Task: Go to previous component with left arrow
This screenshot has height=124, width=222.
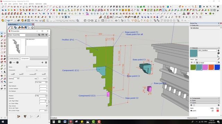Action: pos(10,62)
